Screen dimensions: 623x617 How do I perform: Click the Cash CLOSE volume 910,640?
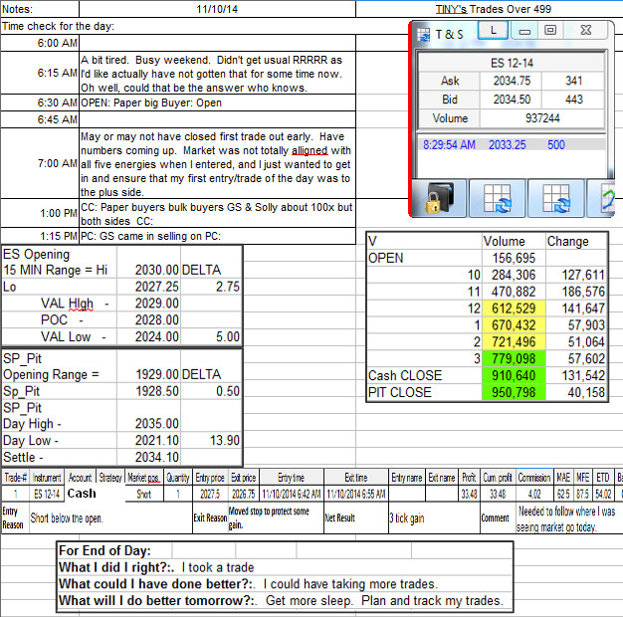point(514,375)
